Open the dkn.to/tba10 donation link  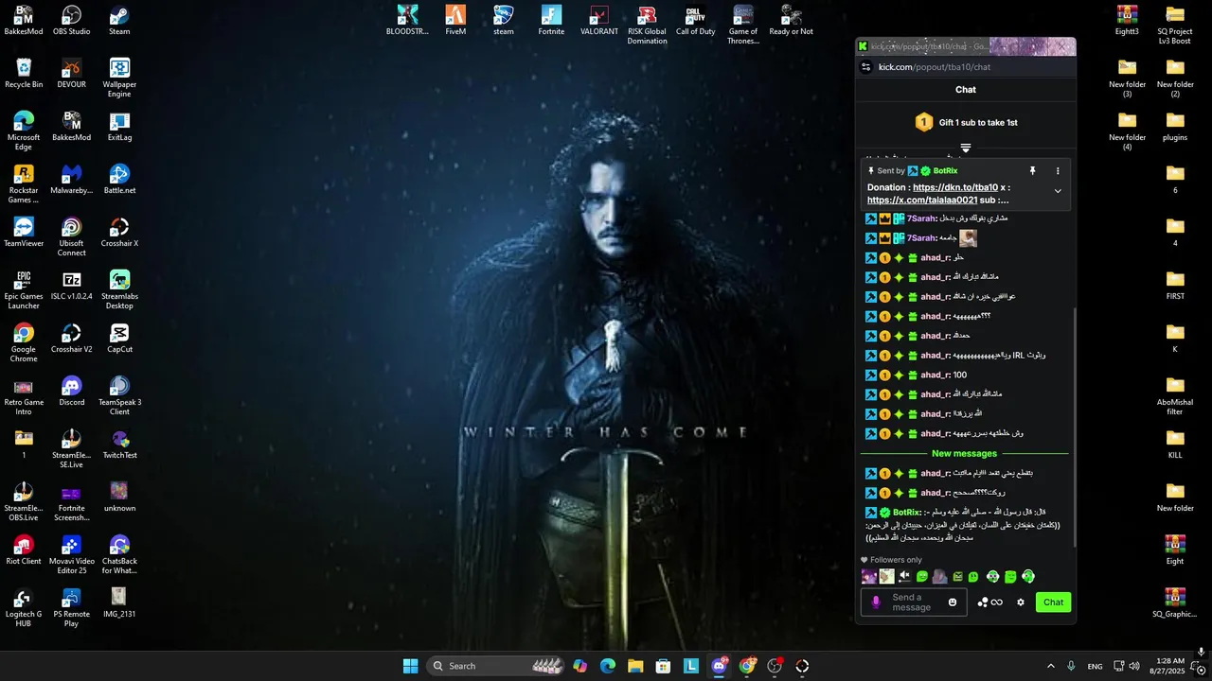[955, 187]
